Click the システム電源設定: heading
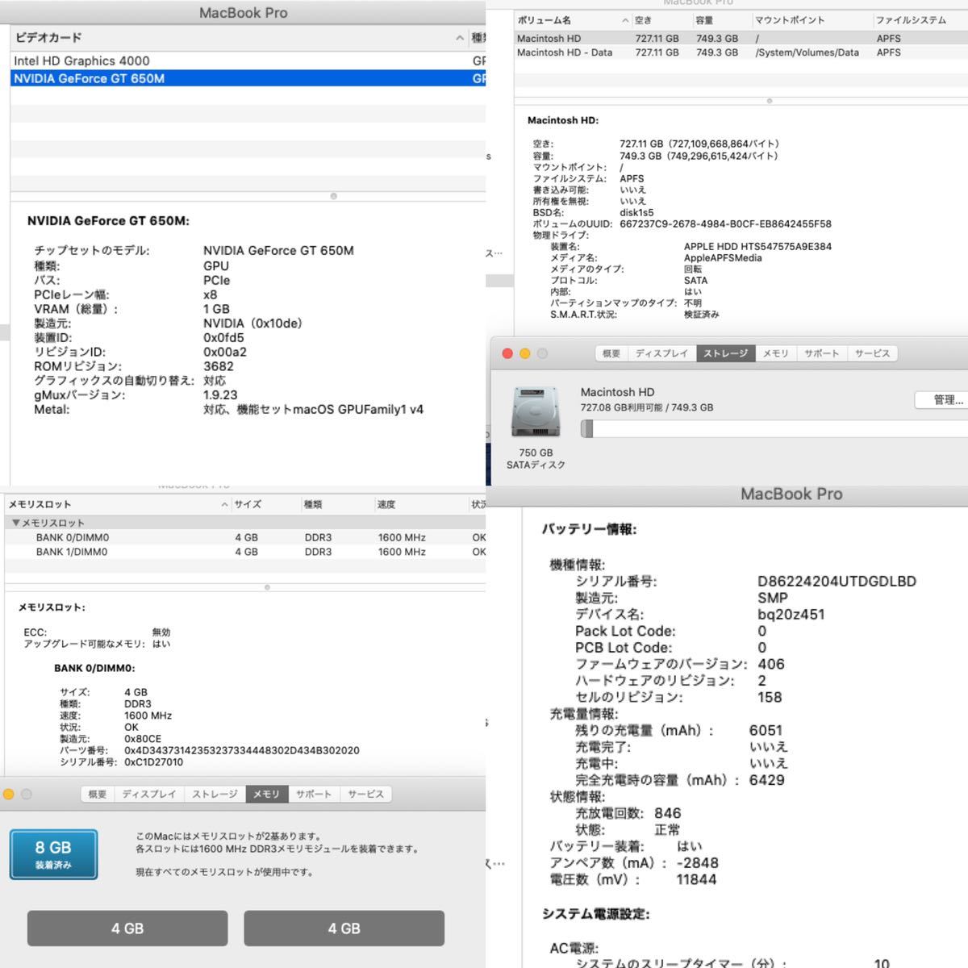Viewport: 968px width, 968px height. [x=595, y=914]
